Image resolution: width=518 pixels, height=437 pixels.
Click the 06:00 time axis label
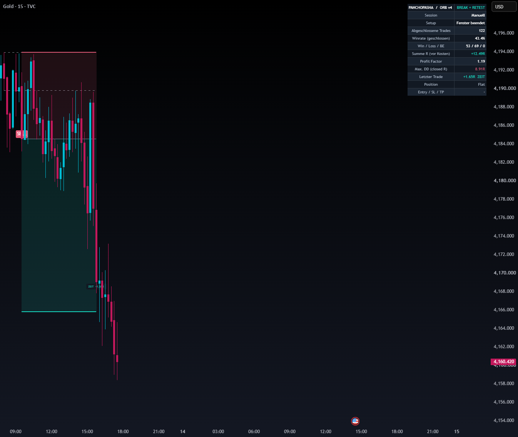[x=254, y=432]
